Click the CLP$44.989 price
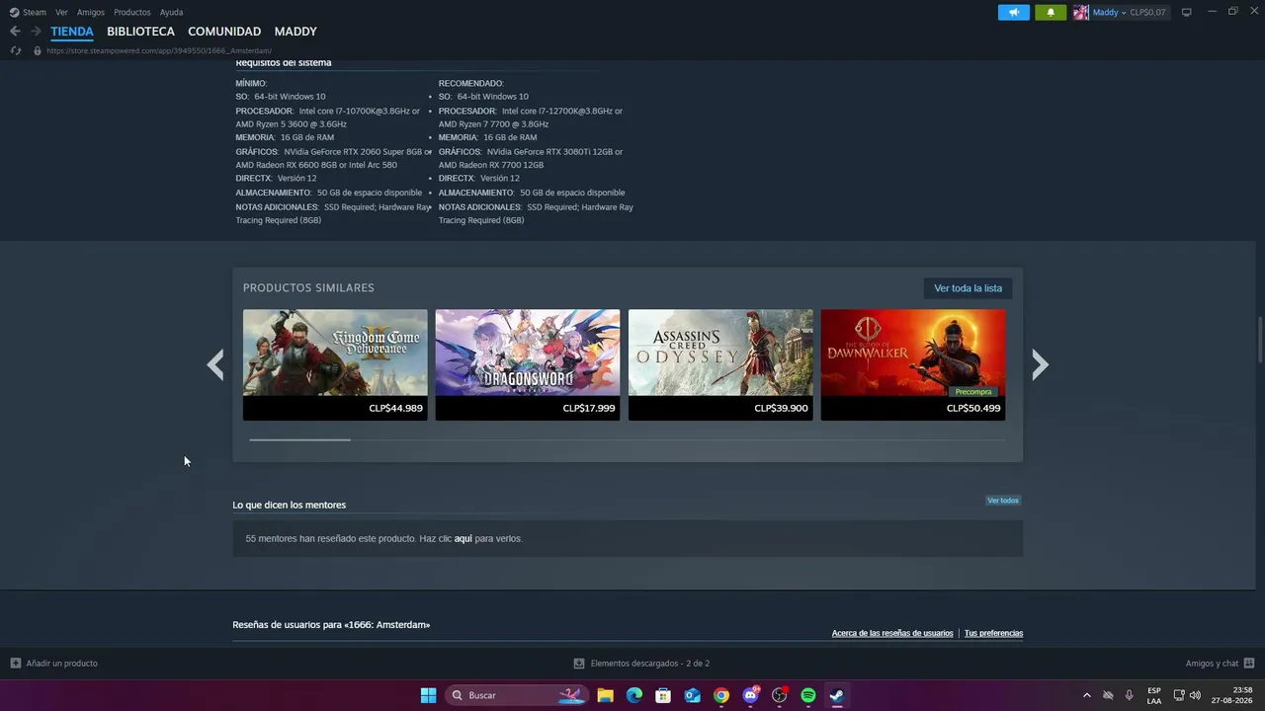Image resolution: width=1265 pixels, height=711 pixels. [x=395, y=408]
